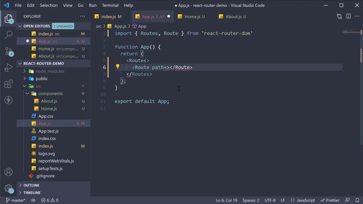Open App.css in the file tree
Viewport: 363px width, 204px height.
(53, 116)
